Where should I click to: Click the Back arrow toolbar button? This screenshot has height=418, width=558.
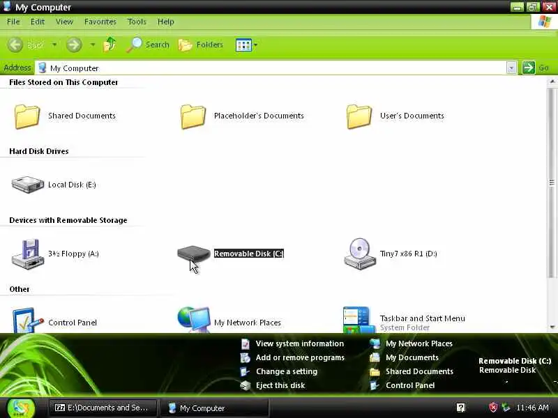(15, 45)
